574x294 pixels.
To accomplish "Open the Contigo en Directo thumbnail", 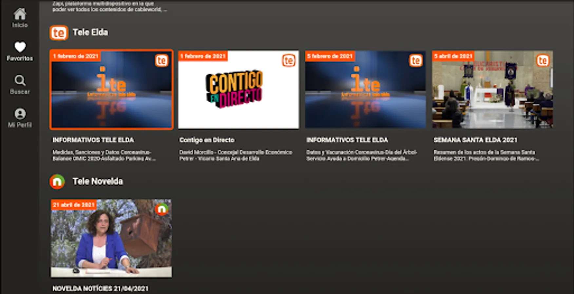I will (239, 90).
